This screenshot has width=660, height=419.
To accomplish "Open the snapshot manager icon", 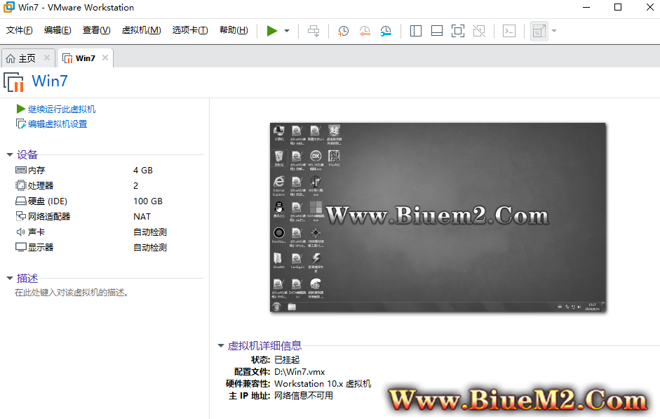I will (386, 31).
